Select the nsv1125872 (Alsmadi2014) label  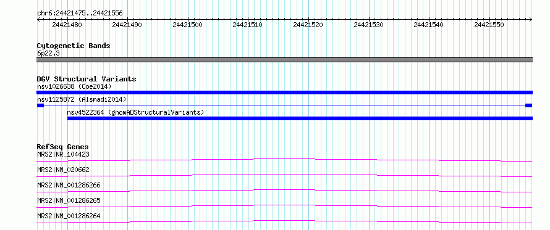tap(82, 99)
